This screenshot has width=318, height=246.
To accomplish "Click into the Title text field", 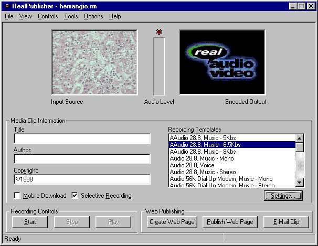I will 82,138.
